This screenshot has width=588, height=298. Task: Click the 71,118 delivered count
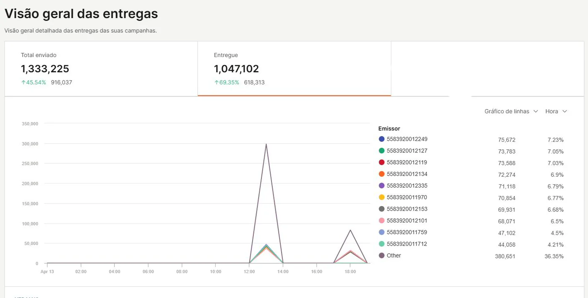point(507,186)
